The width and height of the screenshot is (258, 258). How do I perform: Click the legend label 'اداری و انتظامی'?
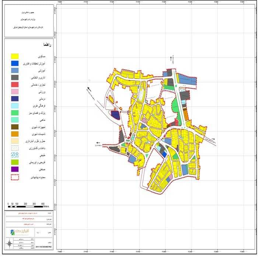(x=38, y=78)
